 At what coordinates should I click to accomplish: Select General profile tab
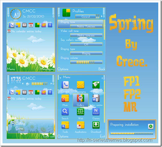coord(86,16)
